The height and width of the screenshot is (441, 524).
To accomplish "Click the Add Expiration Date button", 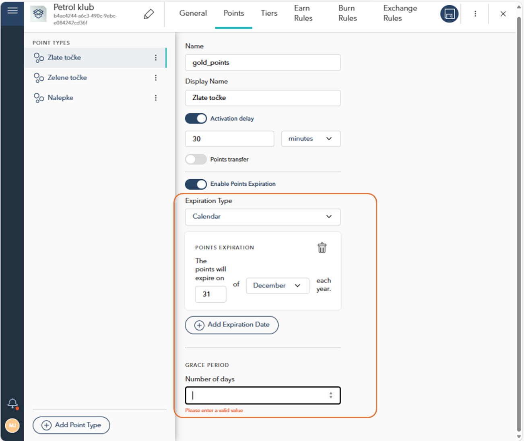I will (232, 325).
